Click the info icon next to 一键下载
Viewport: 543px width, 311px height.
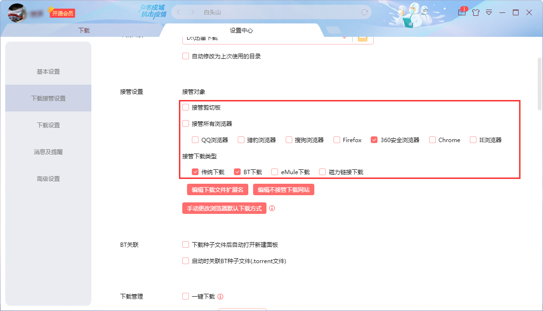pyautogui.click(x=221, y=296)
